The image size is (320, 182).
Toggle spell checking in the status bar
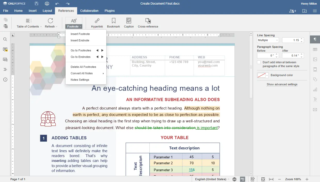click(242, 179)
